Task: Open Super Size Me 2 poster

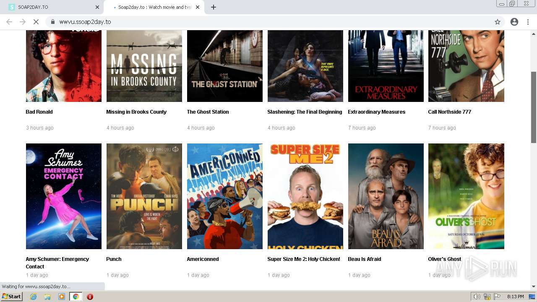Action: click(x=305, y=196)
